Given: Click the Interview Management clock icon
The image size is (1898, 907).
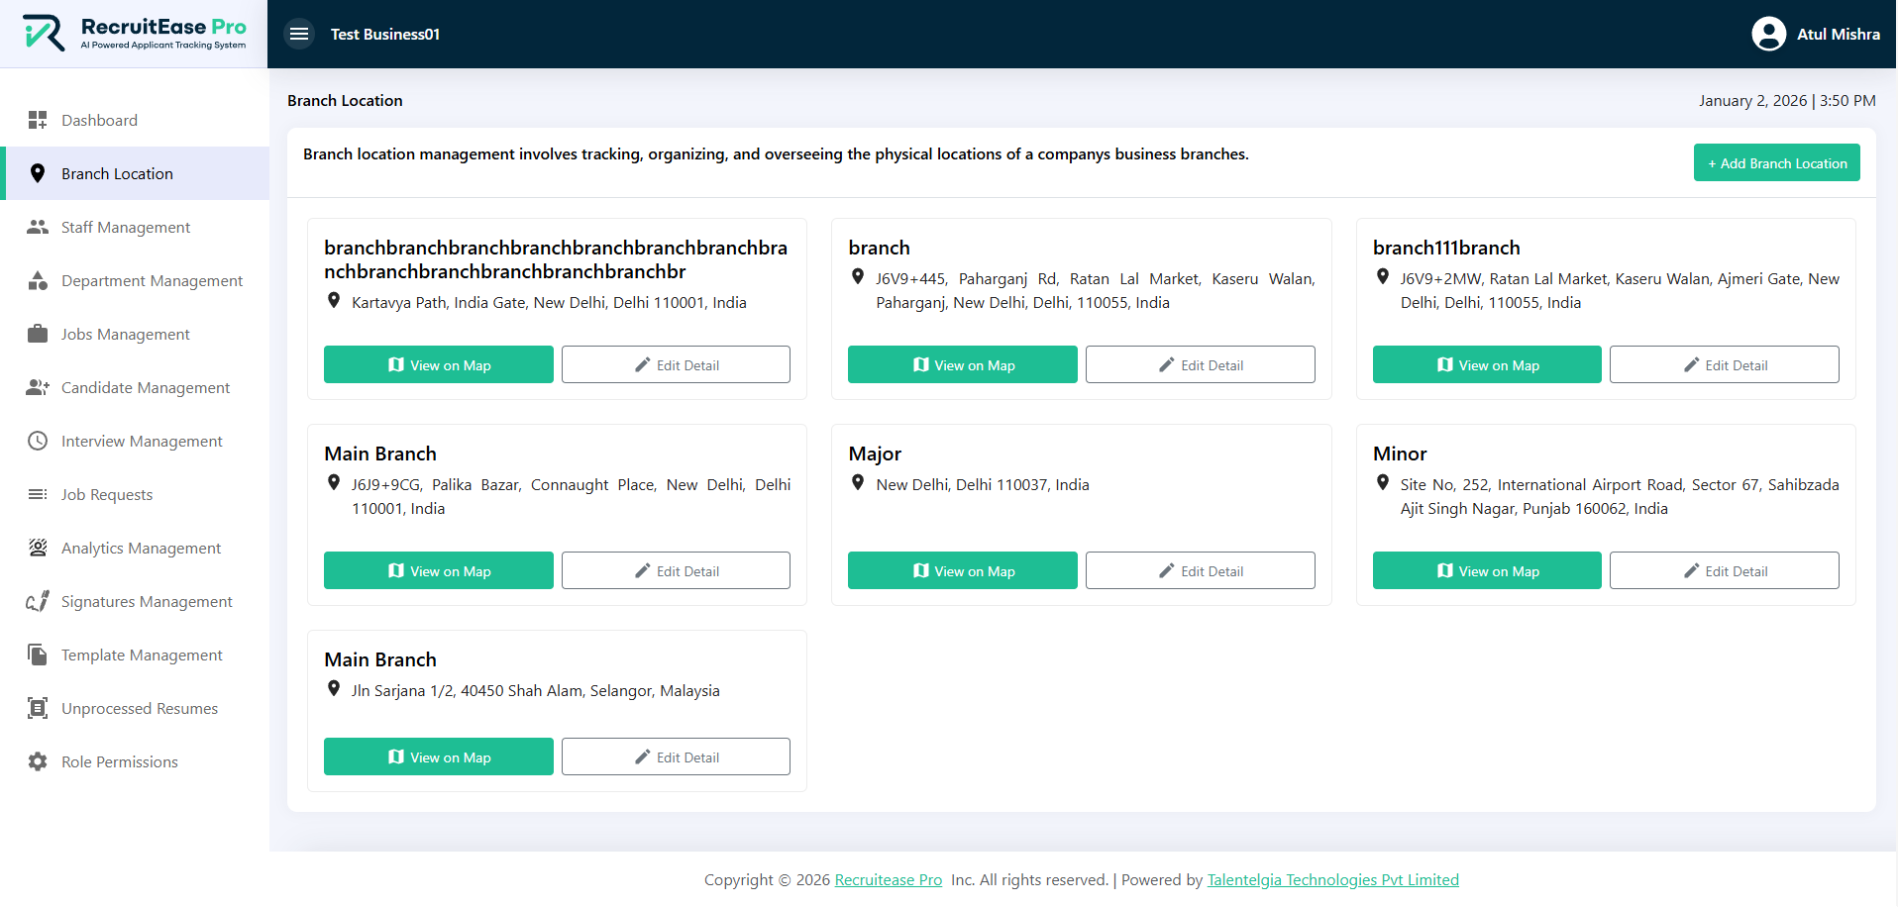Looking at the screenshot, I should pos(38,441).
